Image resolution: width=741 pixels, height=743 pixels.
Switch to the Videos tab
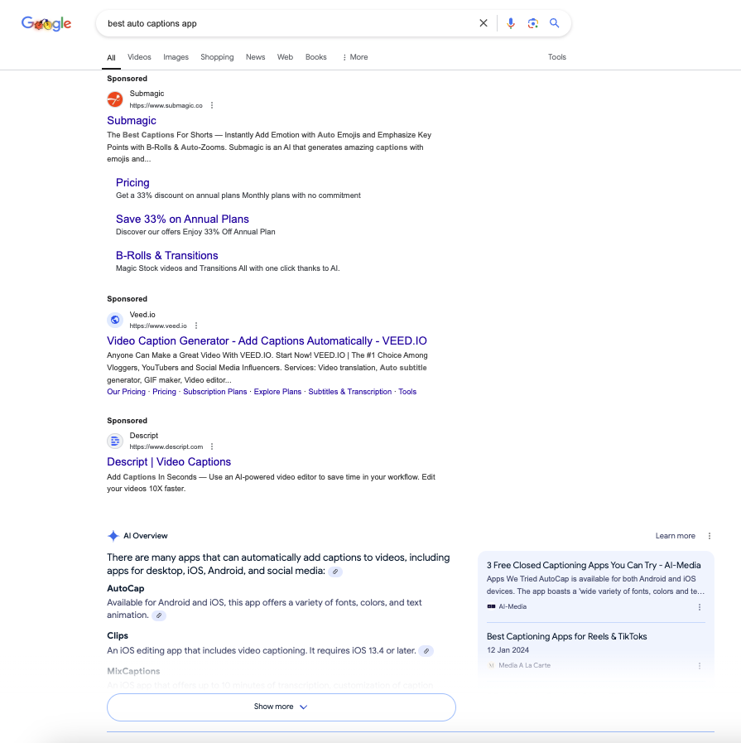pos(139,57)
